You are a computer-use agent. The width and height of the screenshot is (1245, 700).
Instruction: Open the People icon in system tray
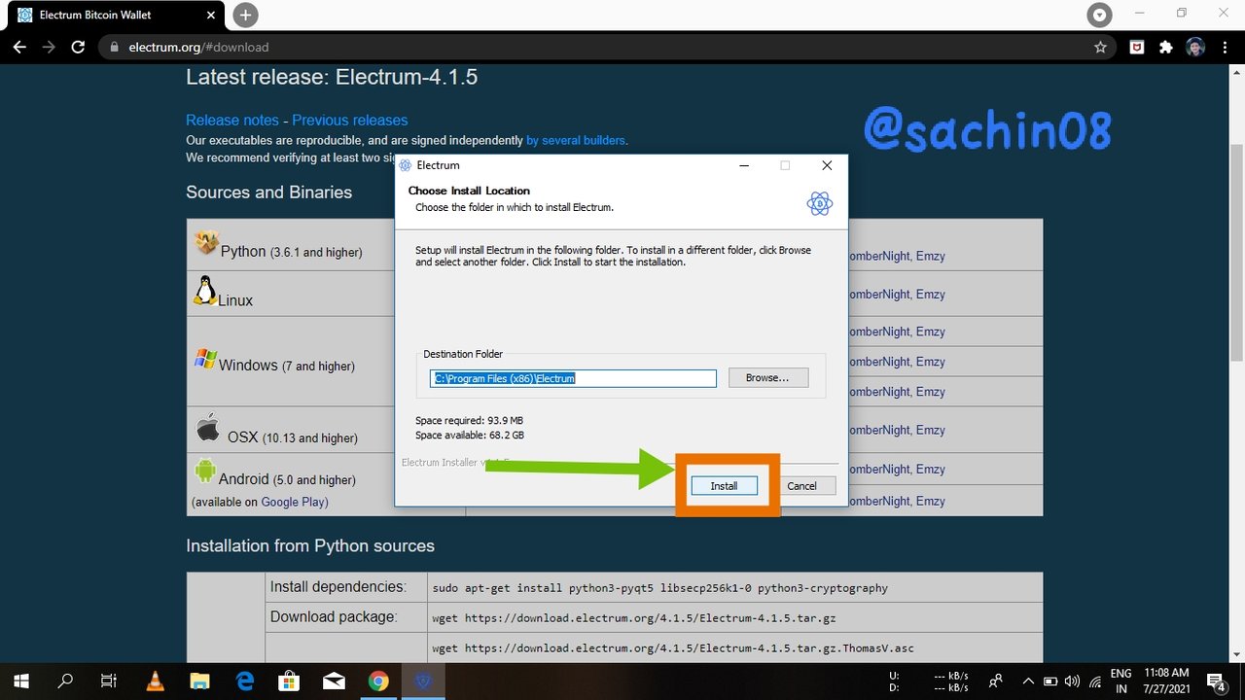(x=996, y=681)
